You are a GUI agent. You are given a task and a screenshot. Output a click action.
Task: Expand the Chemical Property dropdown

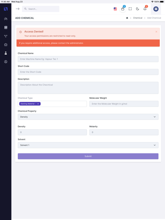pyautogui.click(x=88, y=117)
